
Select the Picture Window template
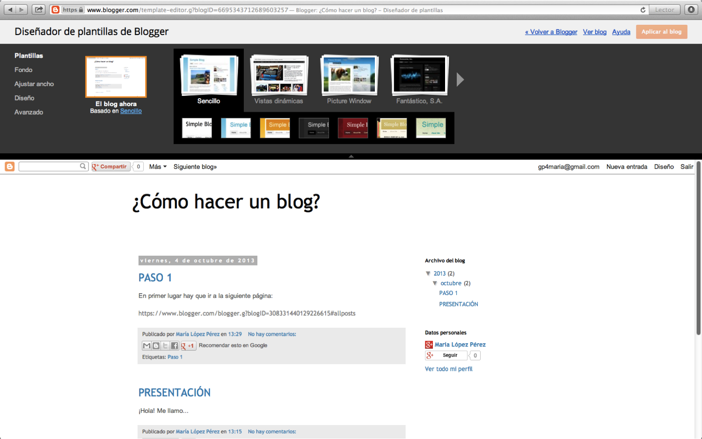349,80
